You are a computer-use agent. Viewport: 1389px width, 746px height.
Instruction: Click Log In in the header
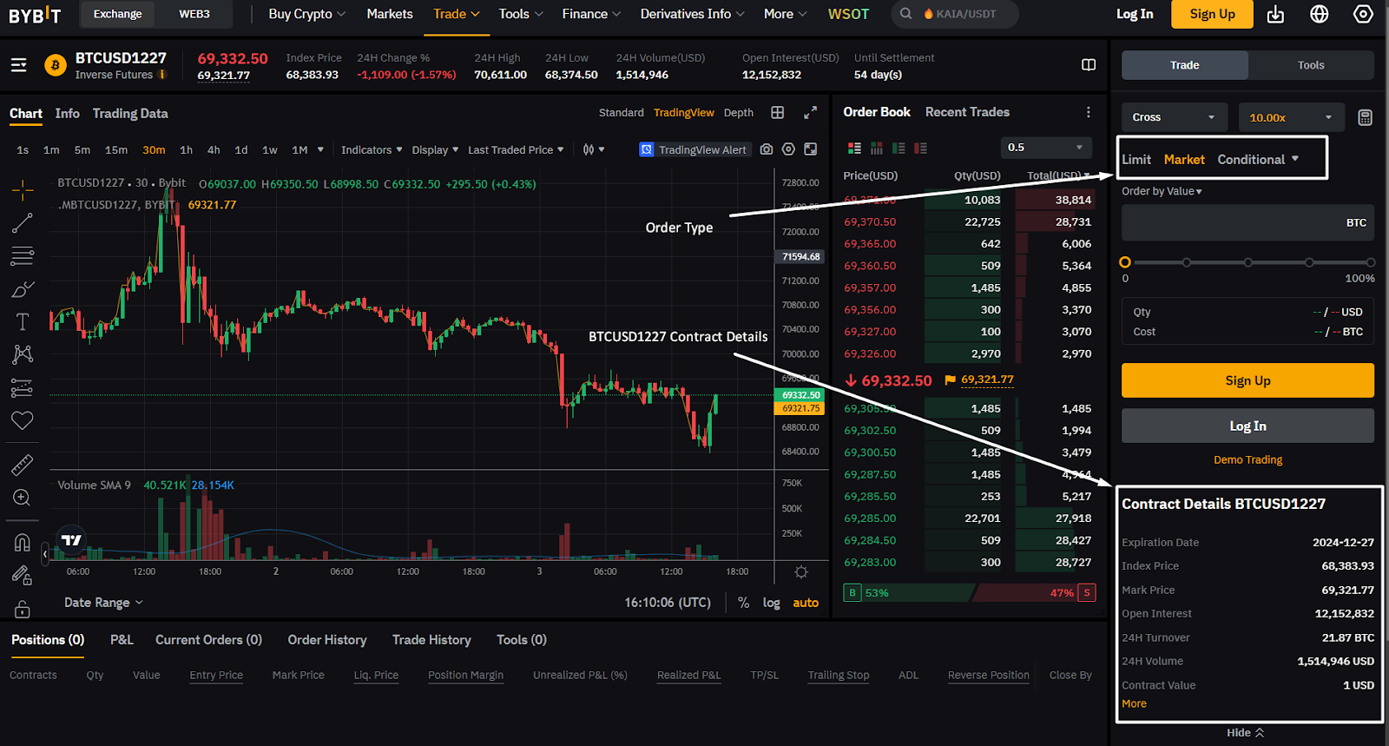1135,14
